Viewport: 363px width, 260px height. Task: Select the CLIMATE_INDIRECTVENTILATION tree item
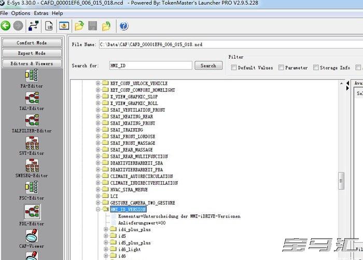(x=144, y=183)
